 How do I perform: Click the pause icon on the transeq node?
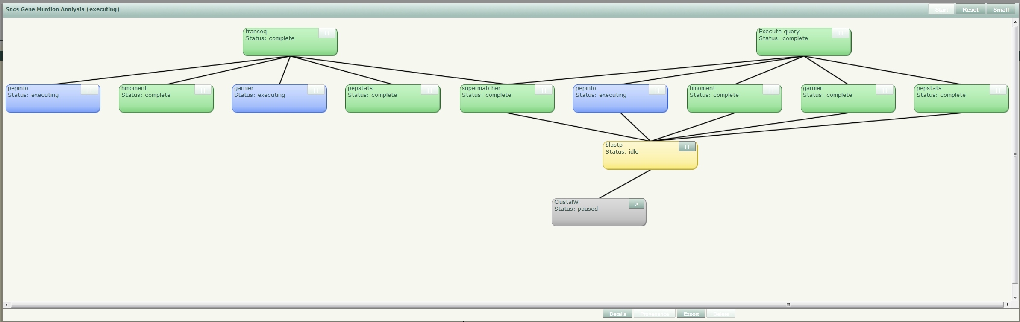pos(326,33)
